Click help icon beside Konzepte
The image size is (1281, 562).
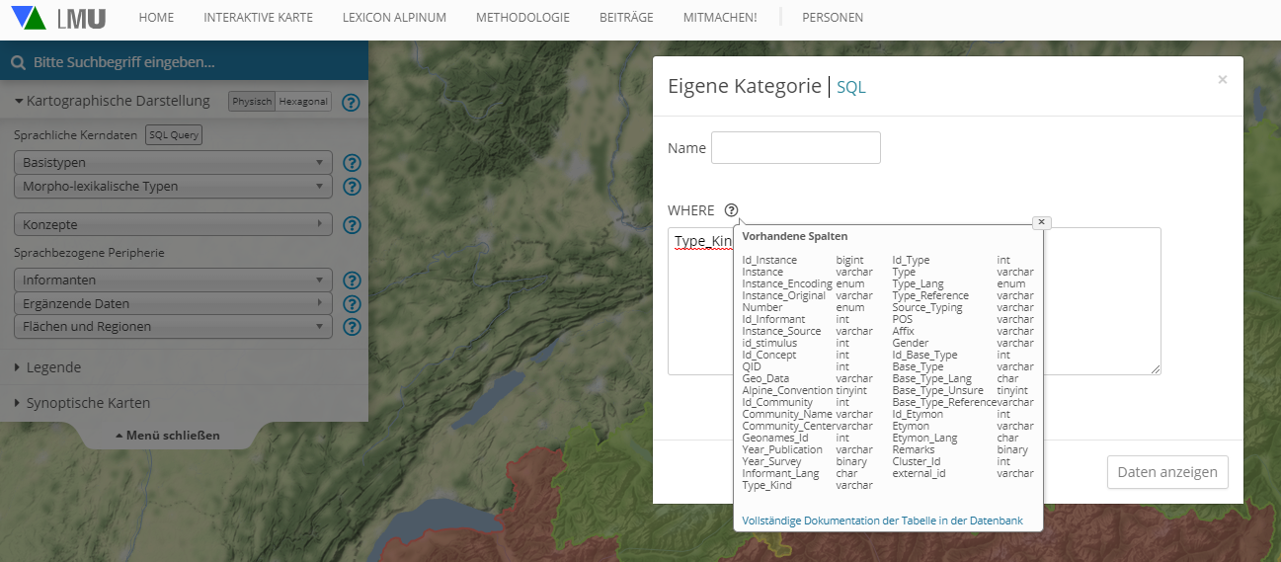click(x=352, y=225)
